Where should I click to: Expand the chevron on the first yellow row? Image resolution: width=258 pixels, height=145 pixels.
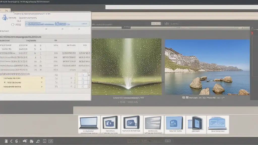(42, 78)
